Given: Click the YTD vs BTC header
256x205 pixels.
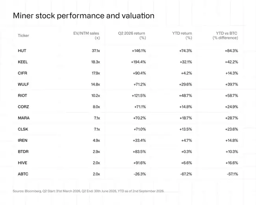Looking at the screenshot, I should point(225,35).
